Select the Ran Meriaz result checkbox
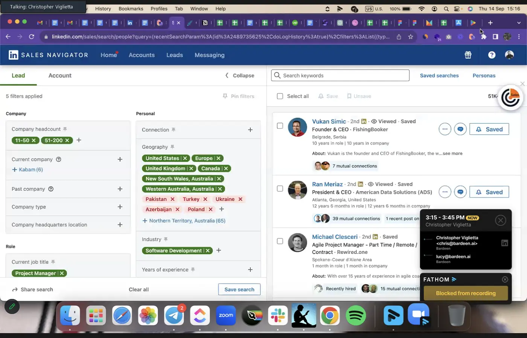 point(280,189)
